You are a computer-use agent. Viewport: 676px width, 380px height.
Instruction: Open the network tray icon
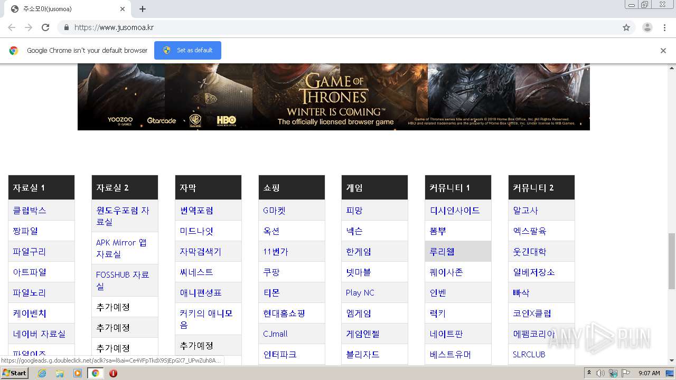613,373
